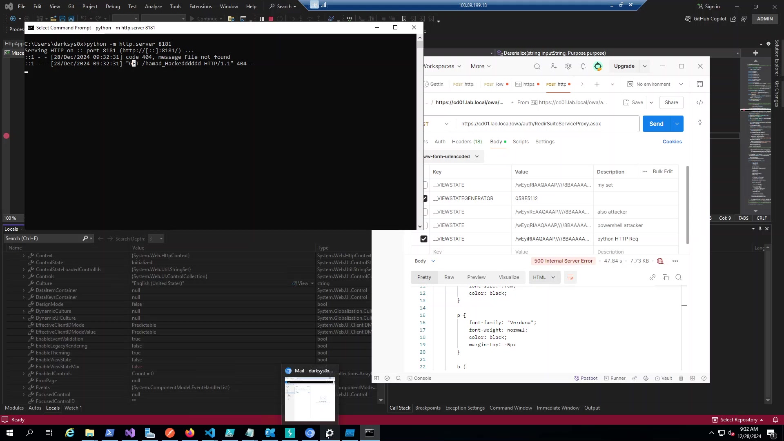Open Send button arrow options
784x441 pixels.
tap(677, 124)
